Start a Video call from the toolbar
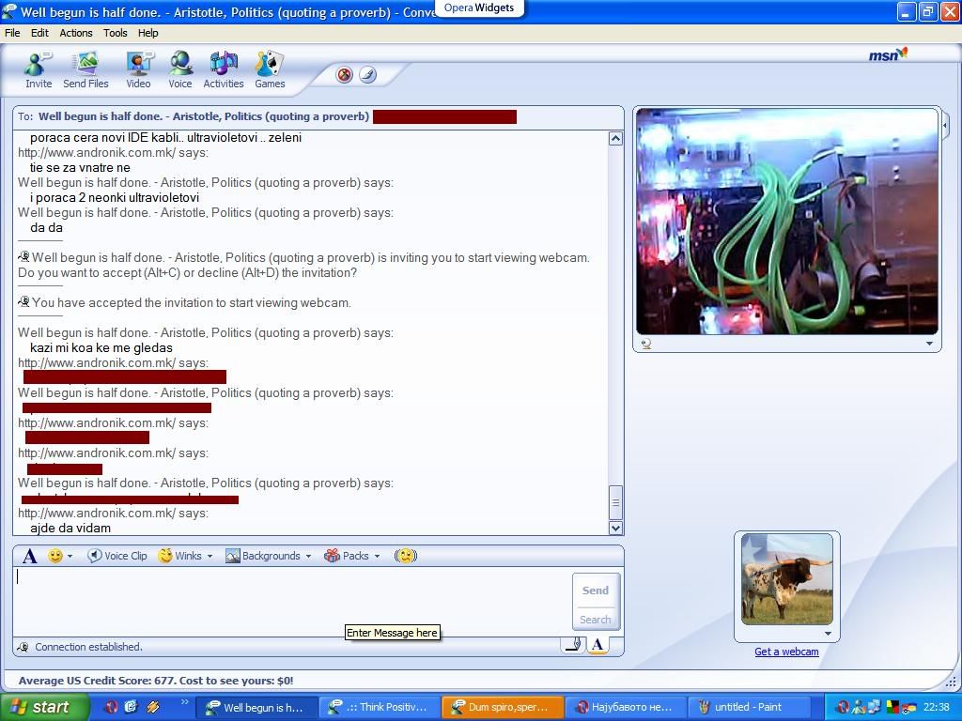 (138, 69)
